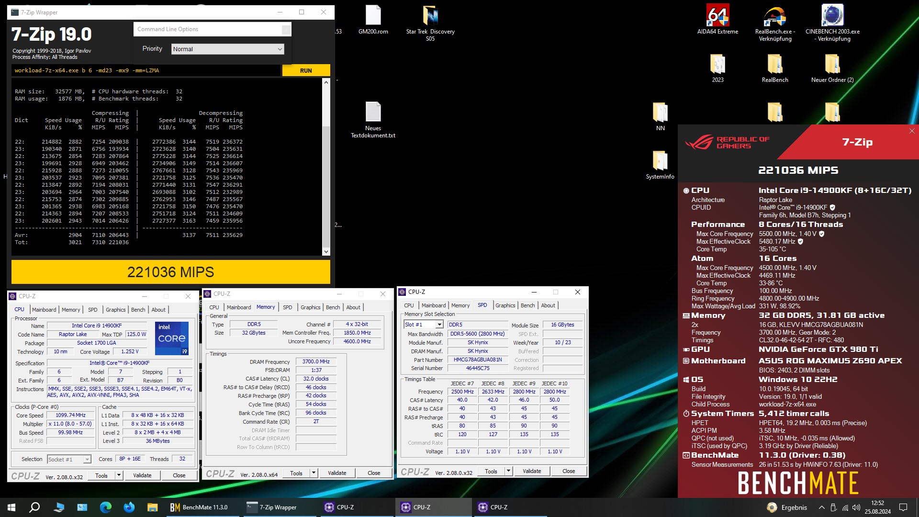The image size is (919, 517).
Task: Close the BenchMate result panel
Action: (x=912, y=131)
